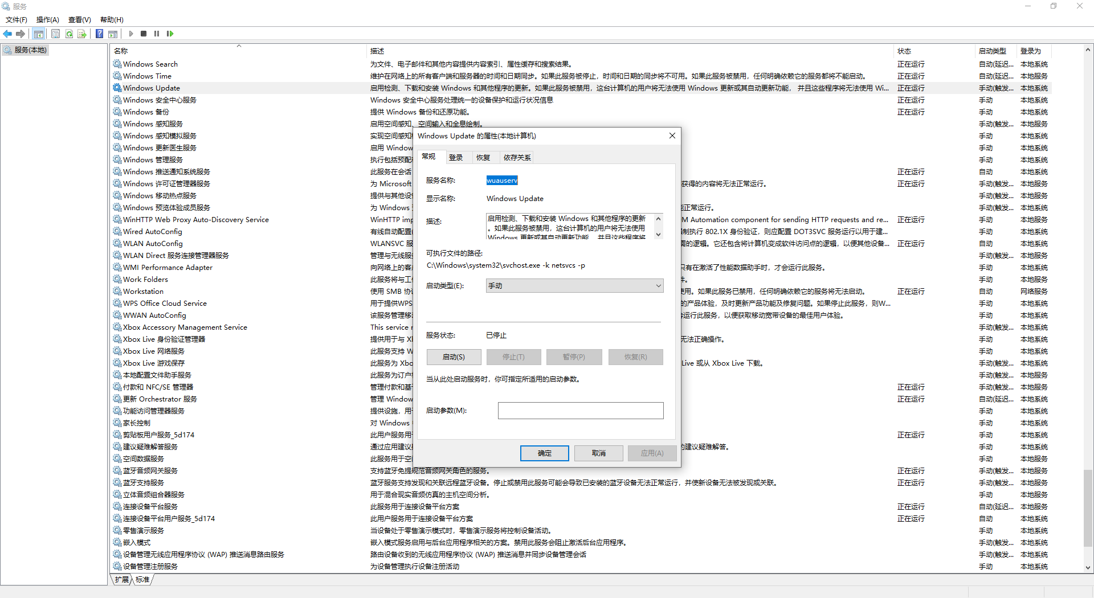The image size is (1094, 598).
Task: Refresh the services list via toolbar icon
Action: click(x=69, y=34)
